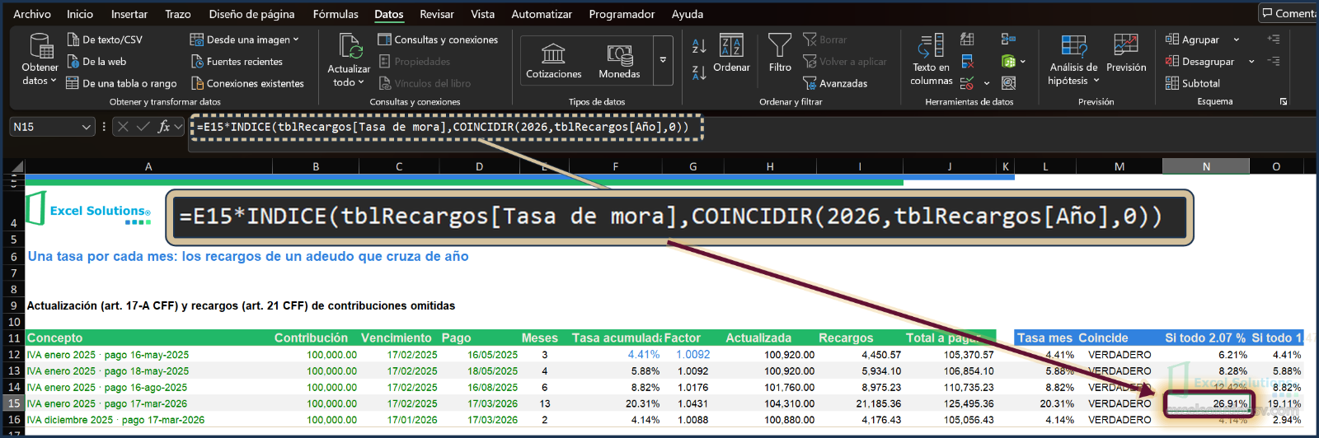Switch to the Fórmulas tab

pyautogui.click(x=336, y=14)
